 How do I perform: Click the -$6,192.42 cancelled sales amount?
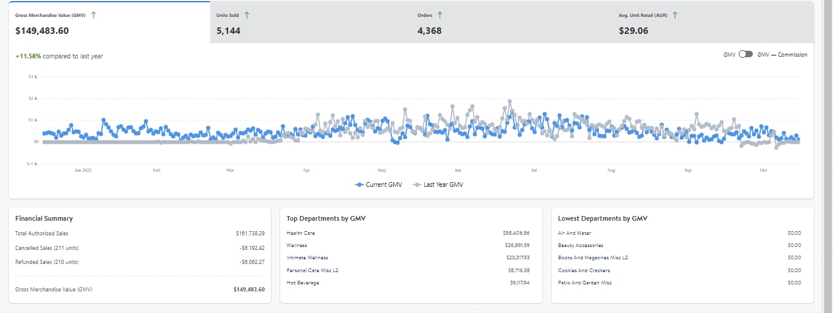pos(252,248)
